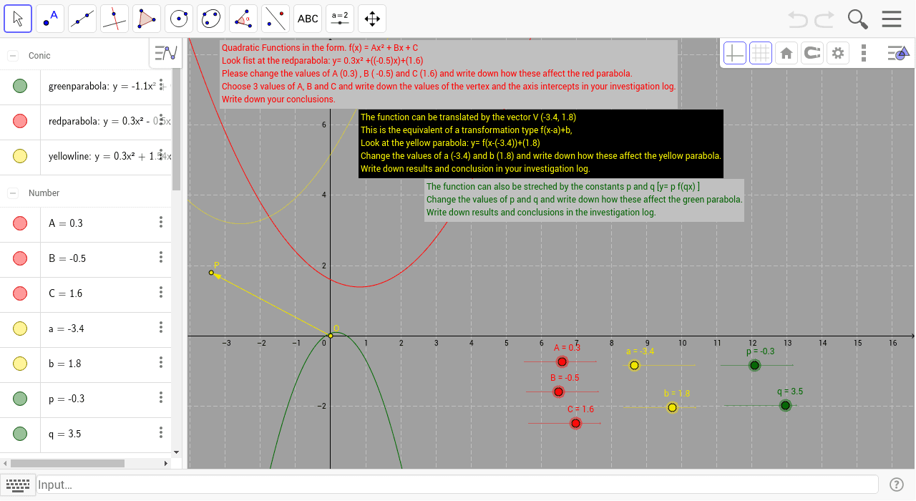Open style bar more options dots
Screen dimensions: 916x501
pos(864,52)
